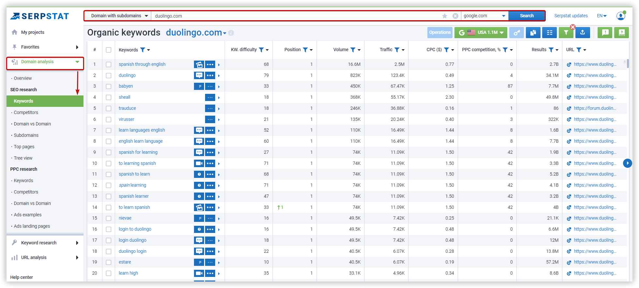Check the box for 'virusser' row
The image size is (639, 288).
pos(109,120)
